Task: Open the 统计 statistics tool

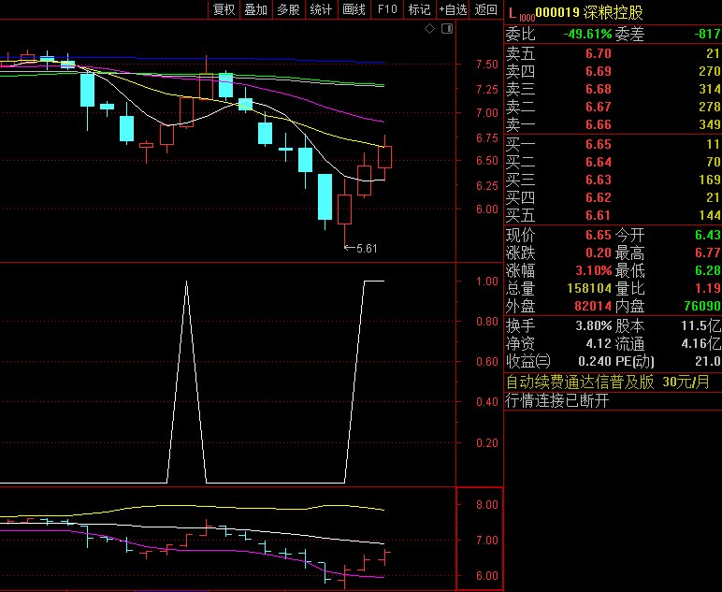Action: pyautogui.click(x=321, y=9)
